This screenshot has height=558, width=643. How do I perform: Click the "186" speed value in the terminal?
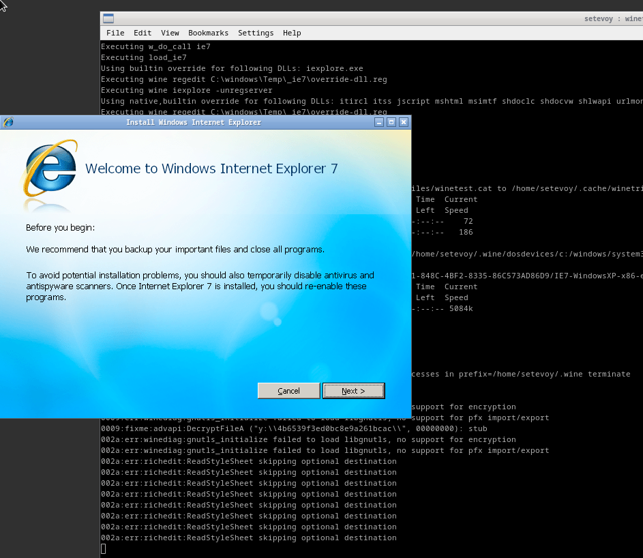point(466,232)
